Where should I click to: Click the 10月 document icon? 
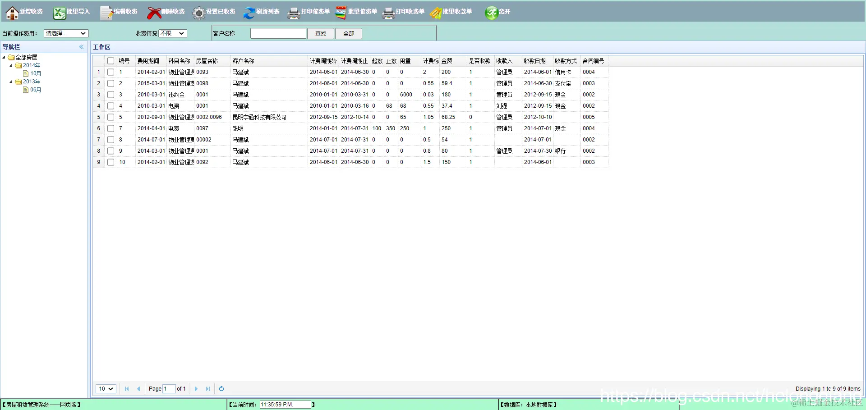[x=26, y=74]
